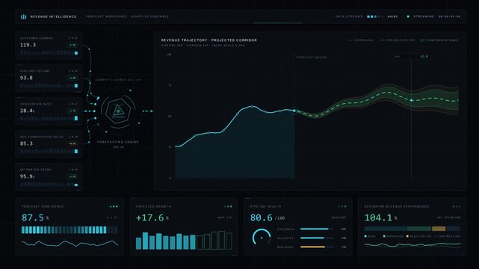Click the green output arrow right of engine
This screenshot has height=269, width=479.
pos(148,111)
